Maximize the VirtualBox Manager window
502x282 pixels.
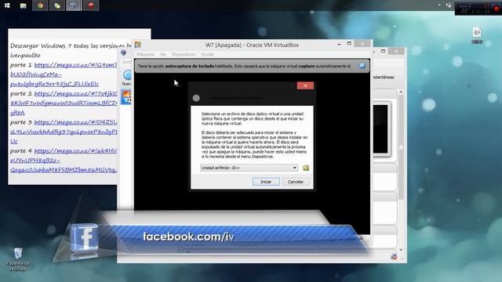(384, 51)
